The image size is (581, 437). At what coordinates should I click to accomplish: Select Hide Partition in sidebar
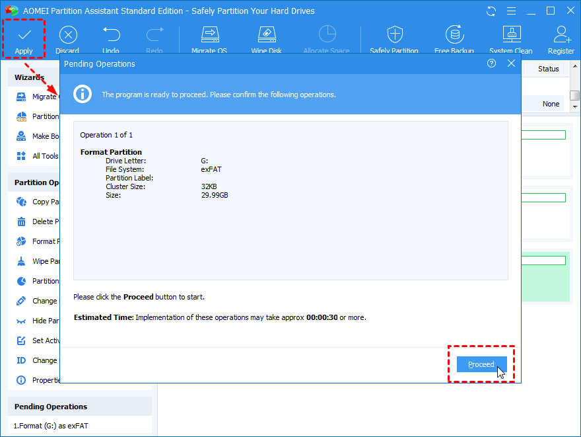point(37,321)
